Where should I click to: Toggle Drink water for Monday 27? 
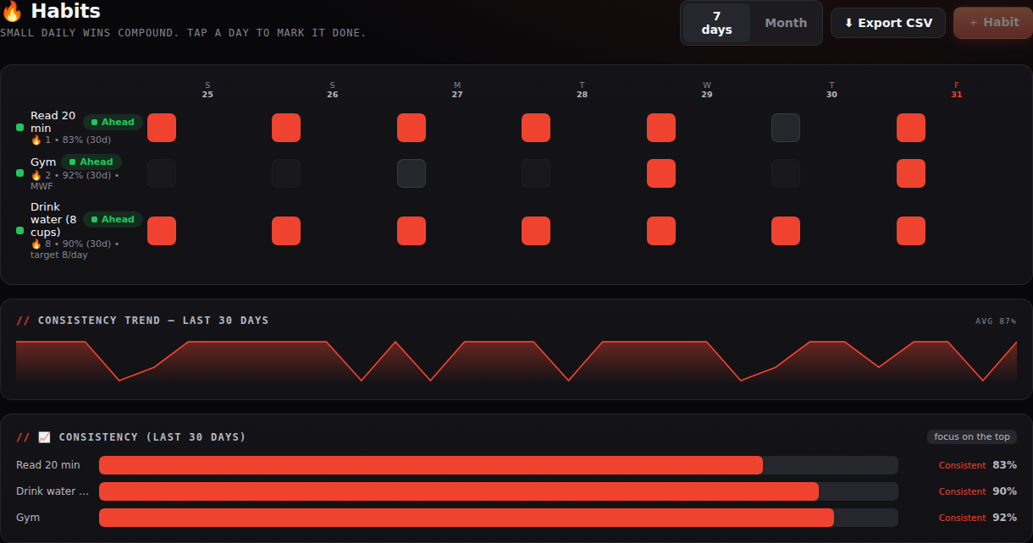point(412,231)
